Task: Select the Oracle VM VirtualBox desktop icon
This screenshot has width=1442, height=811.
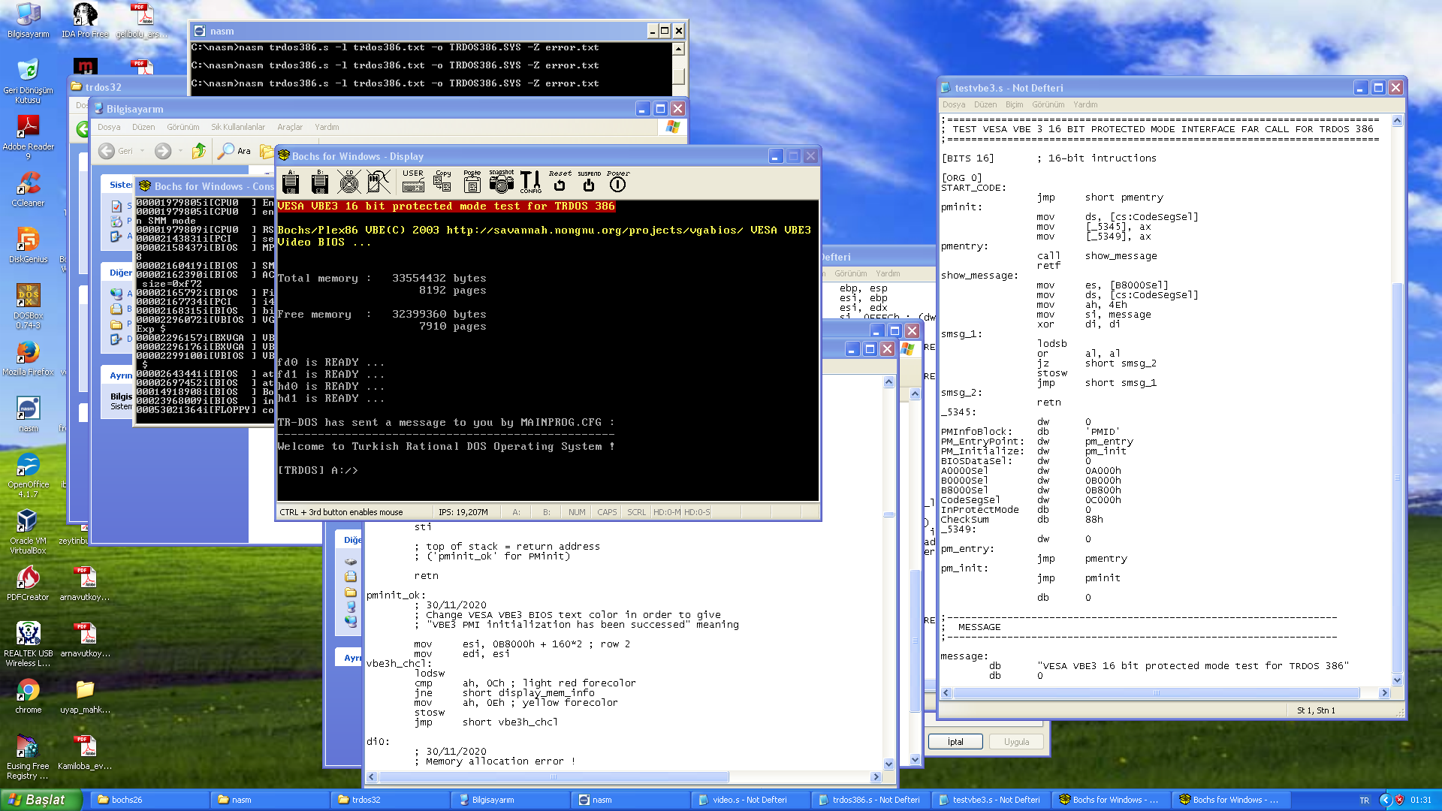Action: pos(28,532)
